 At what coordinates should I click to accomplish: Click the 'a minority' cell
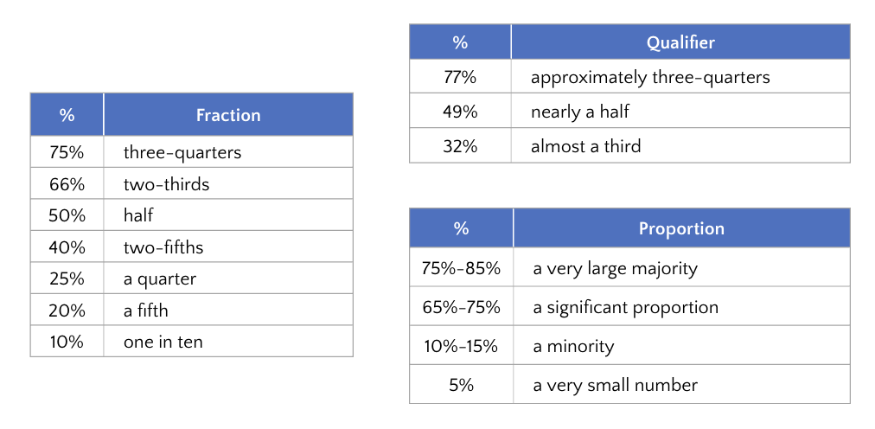pos(574,346)
